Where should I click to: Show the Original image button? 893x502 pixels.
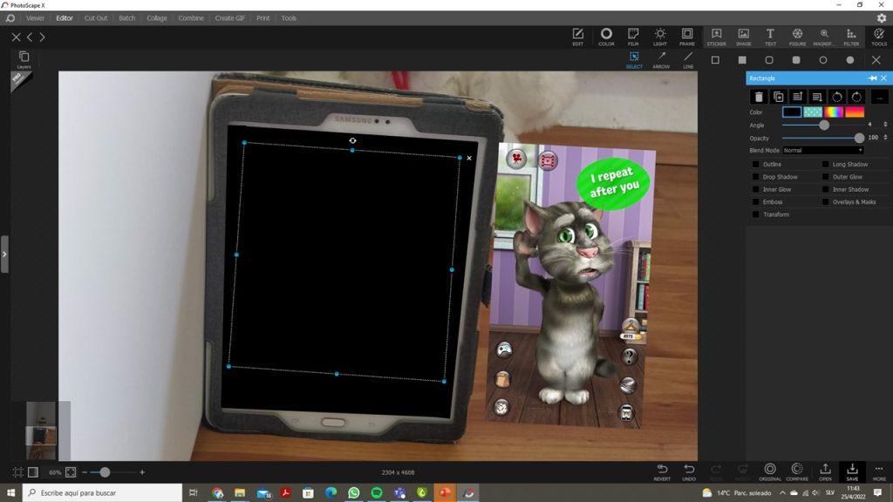pos(770,471)
